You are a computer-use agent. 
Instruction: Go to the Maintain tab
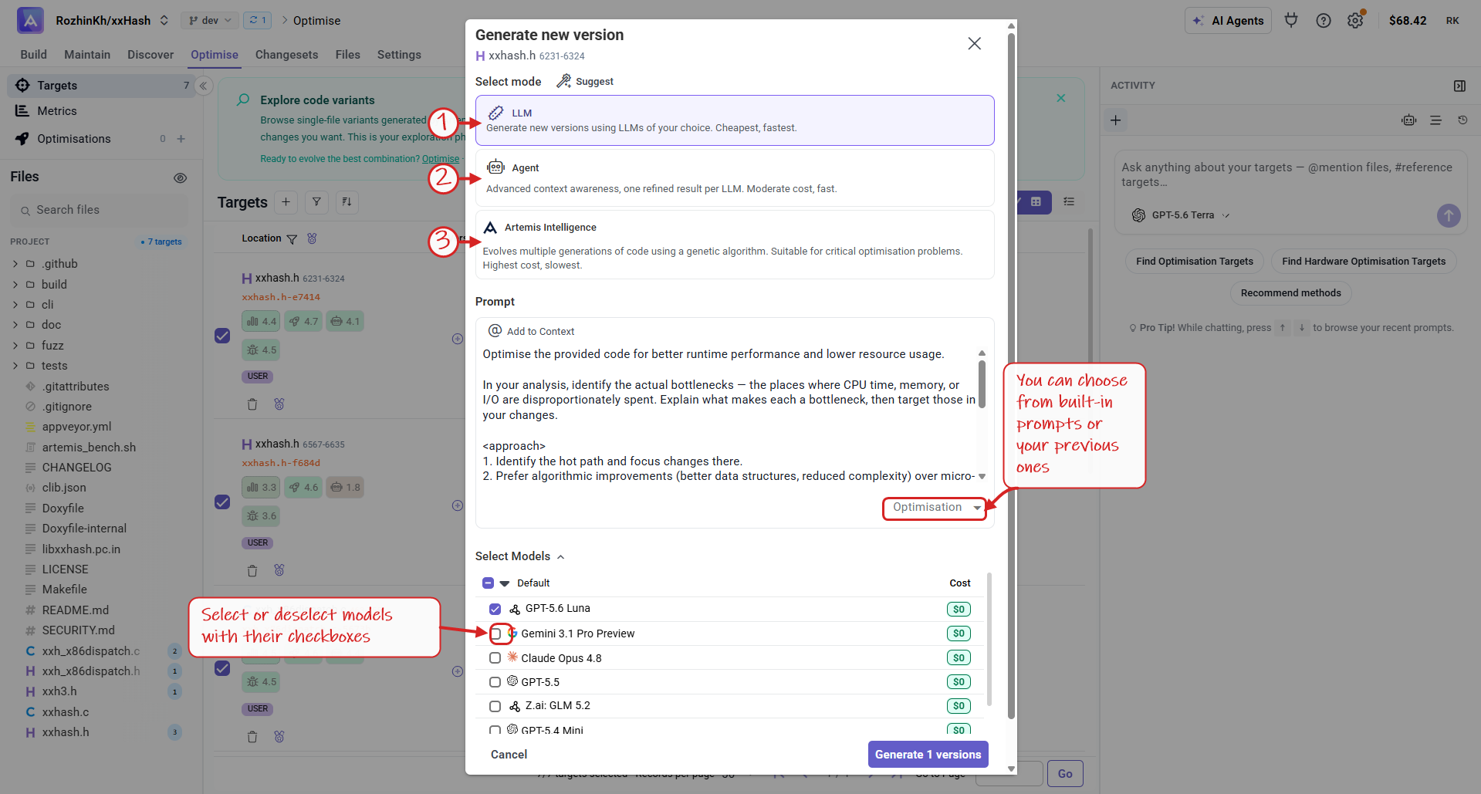pyautogui.click(x=87, y=55)
